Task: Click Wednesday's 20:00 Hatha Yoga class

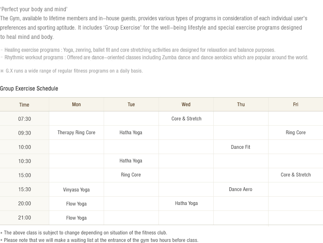Action: point(186,203)
